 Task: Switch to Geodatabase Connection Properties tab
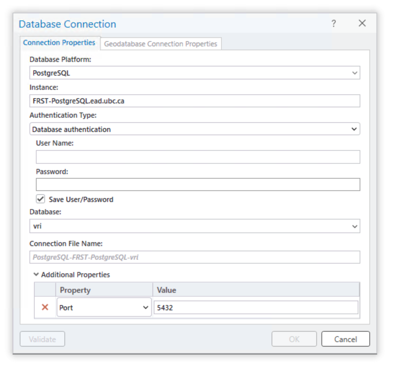[161, 44]
